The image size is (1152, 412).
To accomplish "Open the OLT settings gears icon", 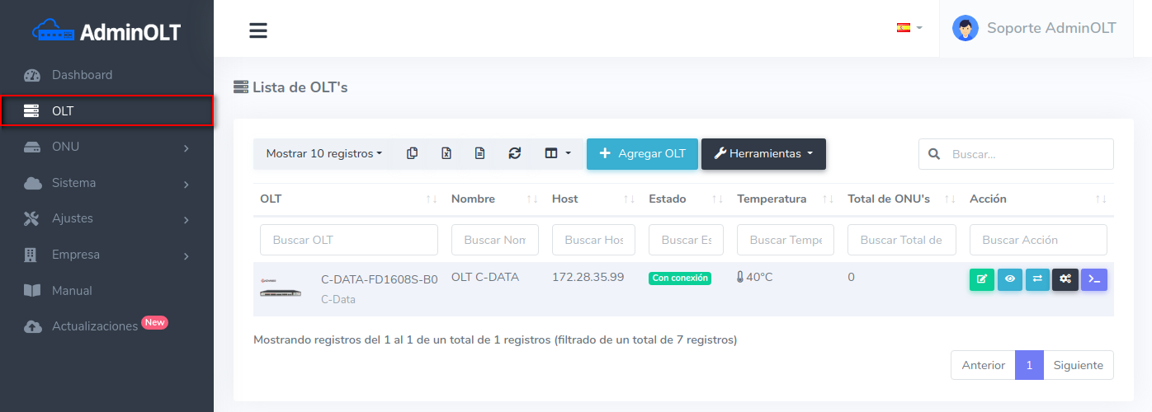I will pyautogui.click(x=1065, y=279).
